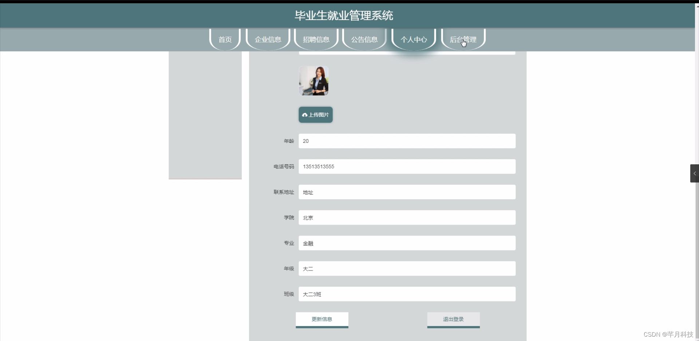The image size is (699, 341).
Task: Click the user profile photo thumbnail
Action: [313, 80]
